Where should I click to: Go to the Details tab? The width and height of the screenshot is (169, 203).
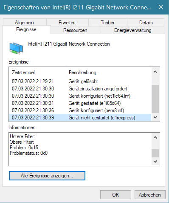pos(146,23)
